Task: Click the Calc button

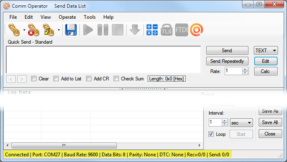Action: point(265,71)
